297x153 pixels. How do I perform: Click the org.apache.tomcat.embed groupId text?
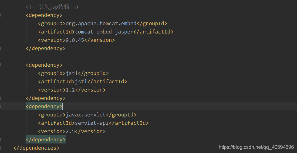pyautogui.click(x=101, y=24)
